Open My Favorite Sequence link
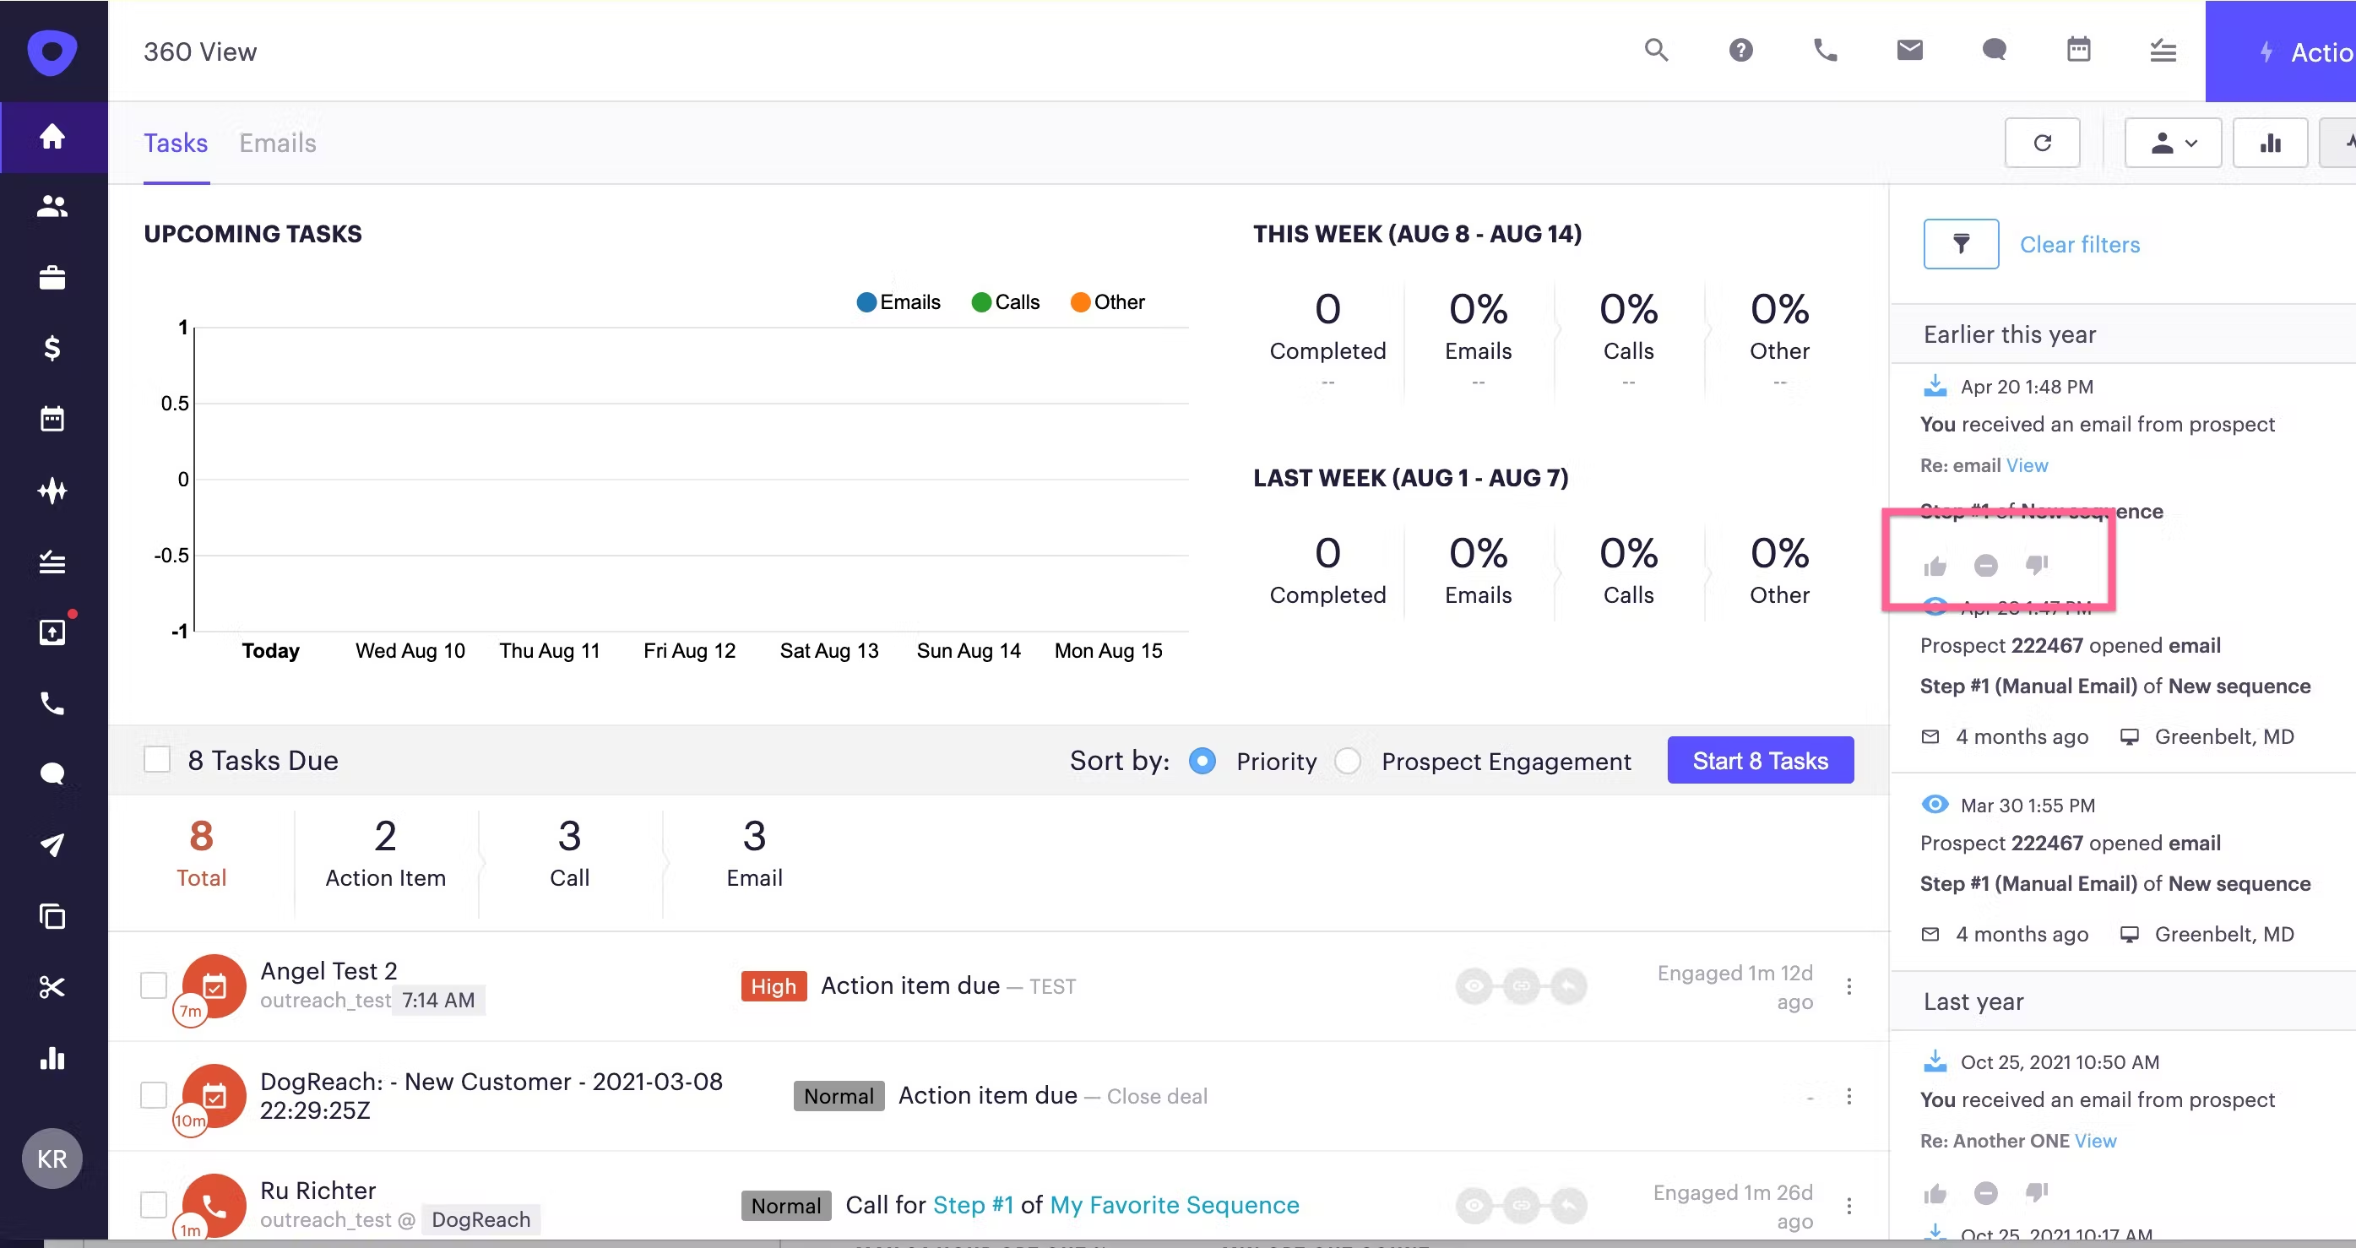 coord(1175,1205)
